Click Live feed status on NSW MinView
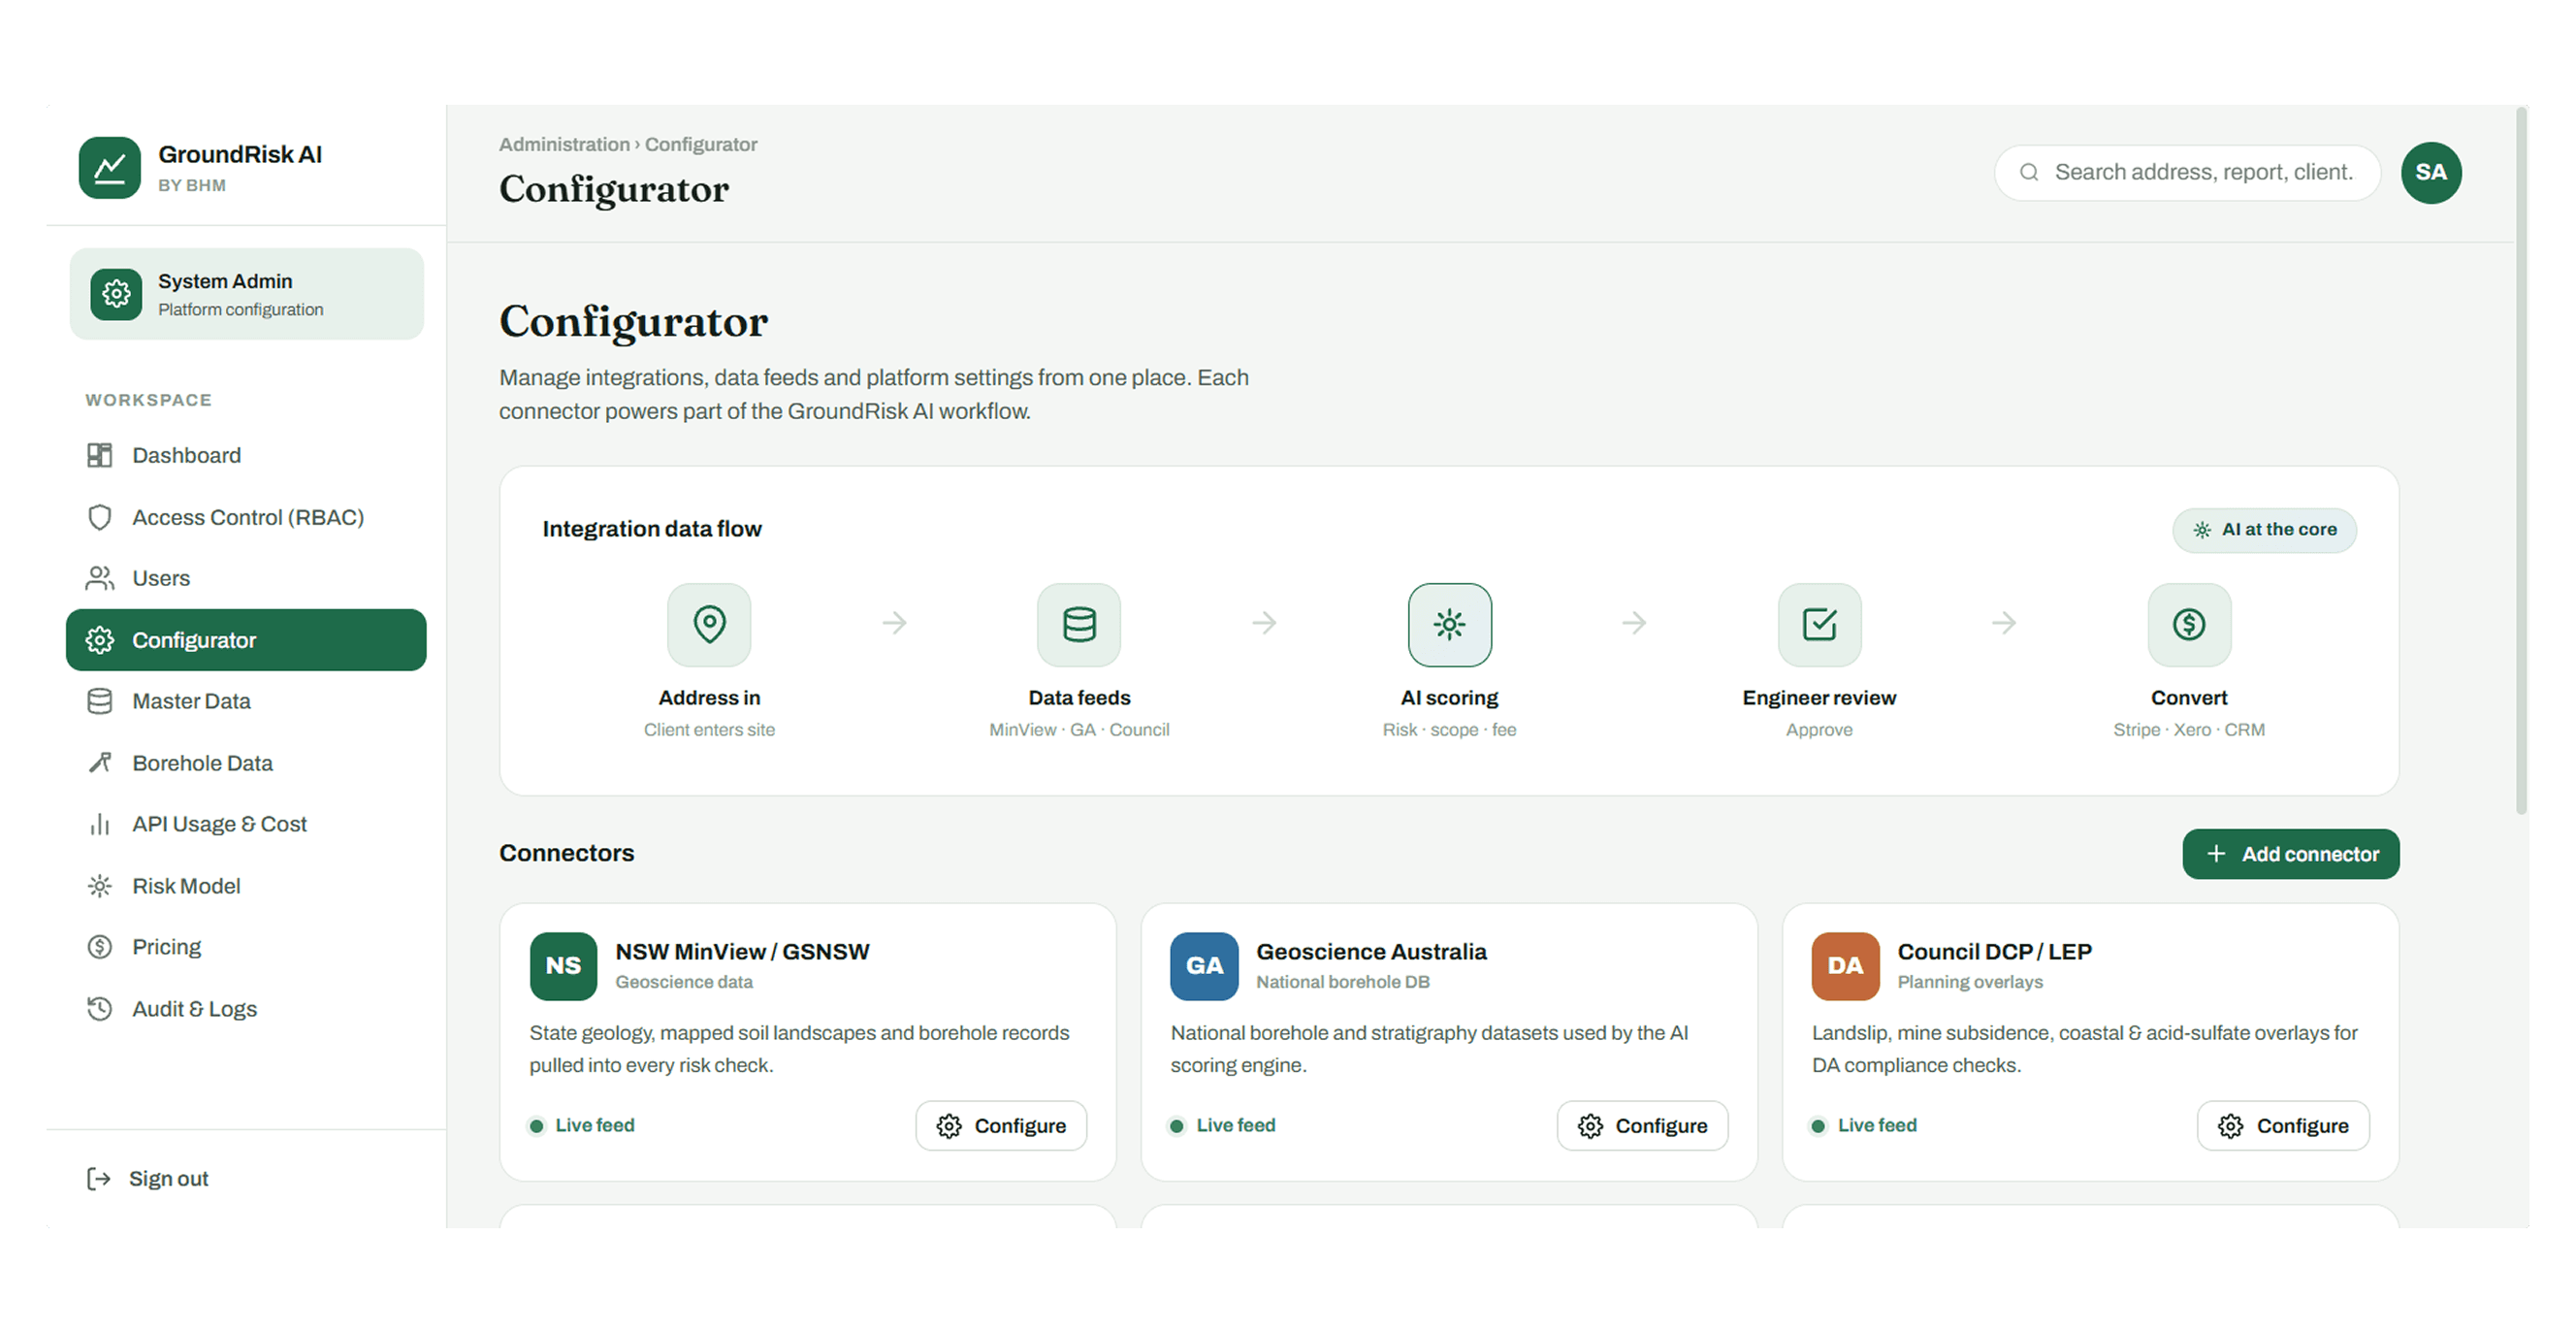 [x=582, y=1126]
